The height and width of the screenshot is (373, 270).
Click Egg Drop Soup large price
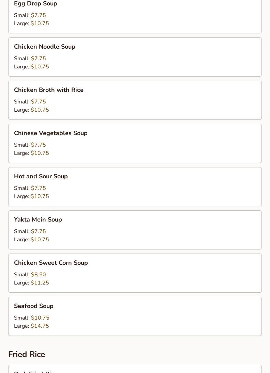(40, 23)
